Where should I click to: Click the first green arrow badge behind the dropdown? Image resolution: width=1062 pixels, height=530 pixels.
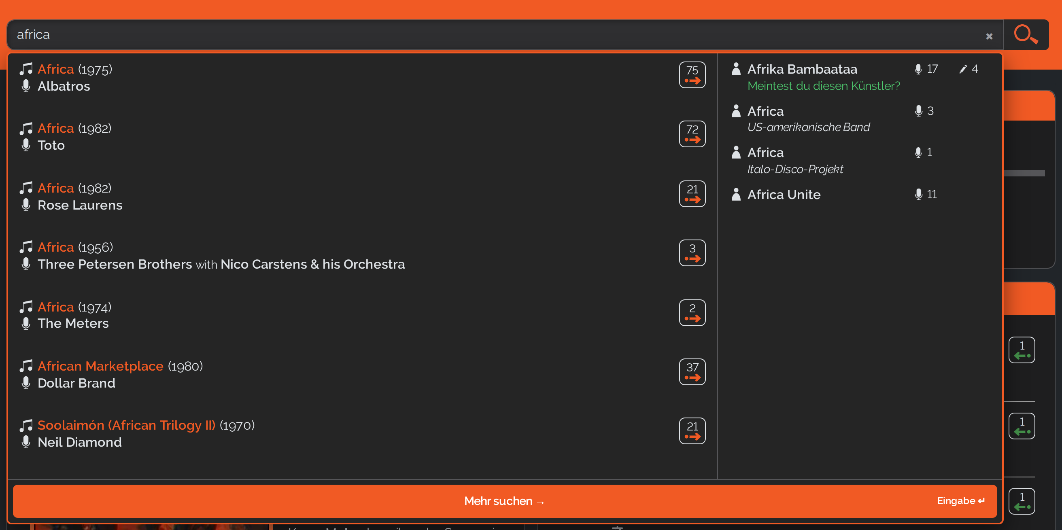pos(1022,350)
